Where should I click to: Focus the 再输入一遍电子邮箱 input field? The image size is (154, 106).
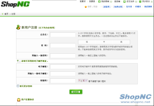[63, 74]
